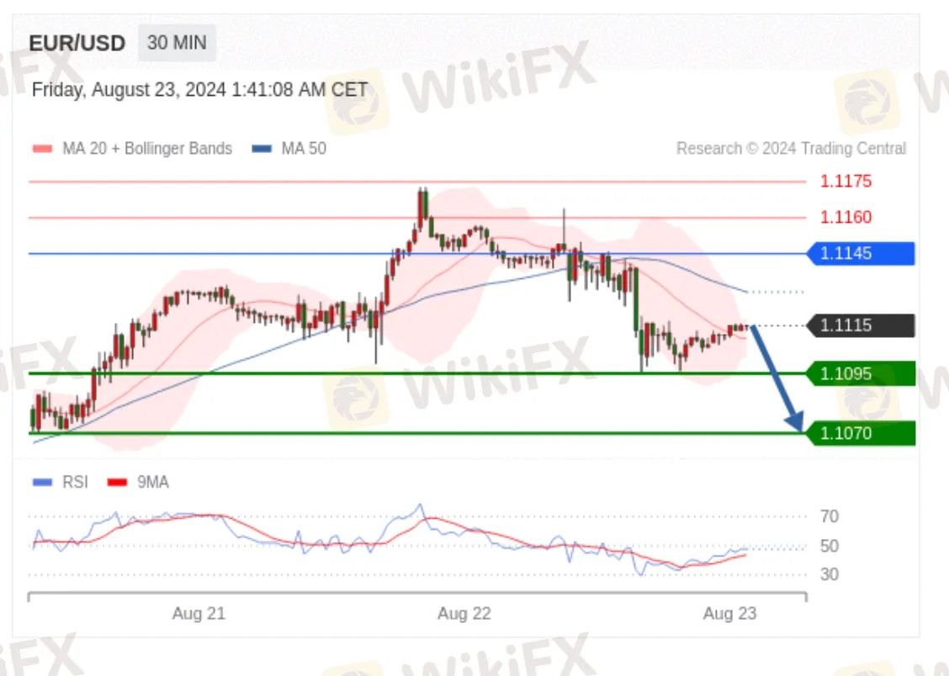Select the 30 MIN timeframe badge
The width and height of the screenshot is (949, 676).
177,43
